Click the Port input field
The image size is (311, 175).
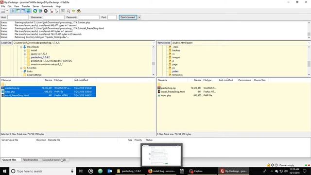point(112,17)
